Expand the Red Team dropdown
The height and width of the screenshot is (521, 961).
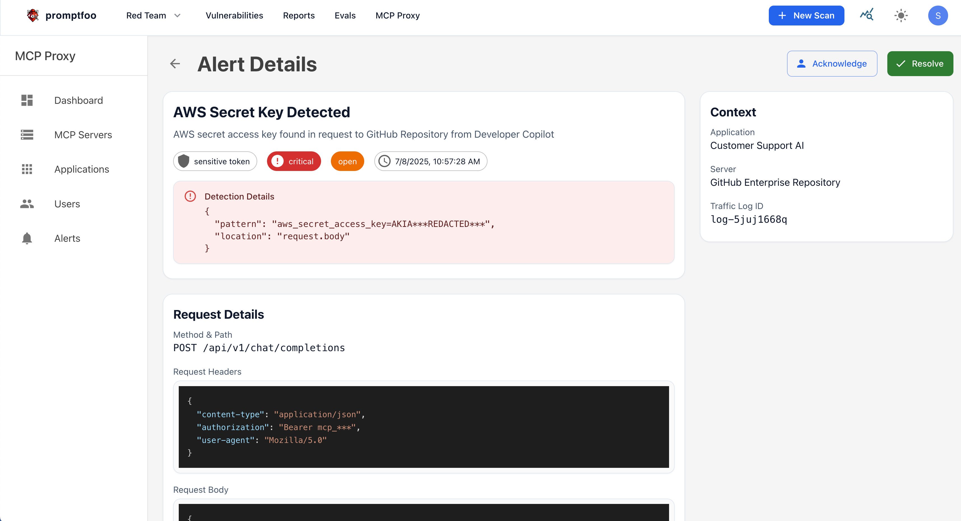pos(153,15)
